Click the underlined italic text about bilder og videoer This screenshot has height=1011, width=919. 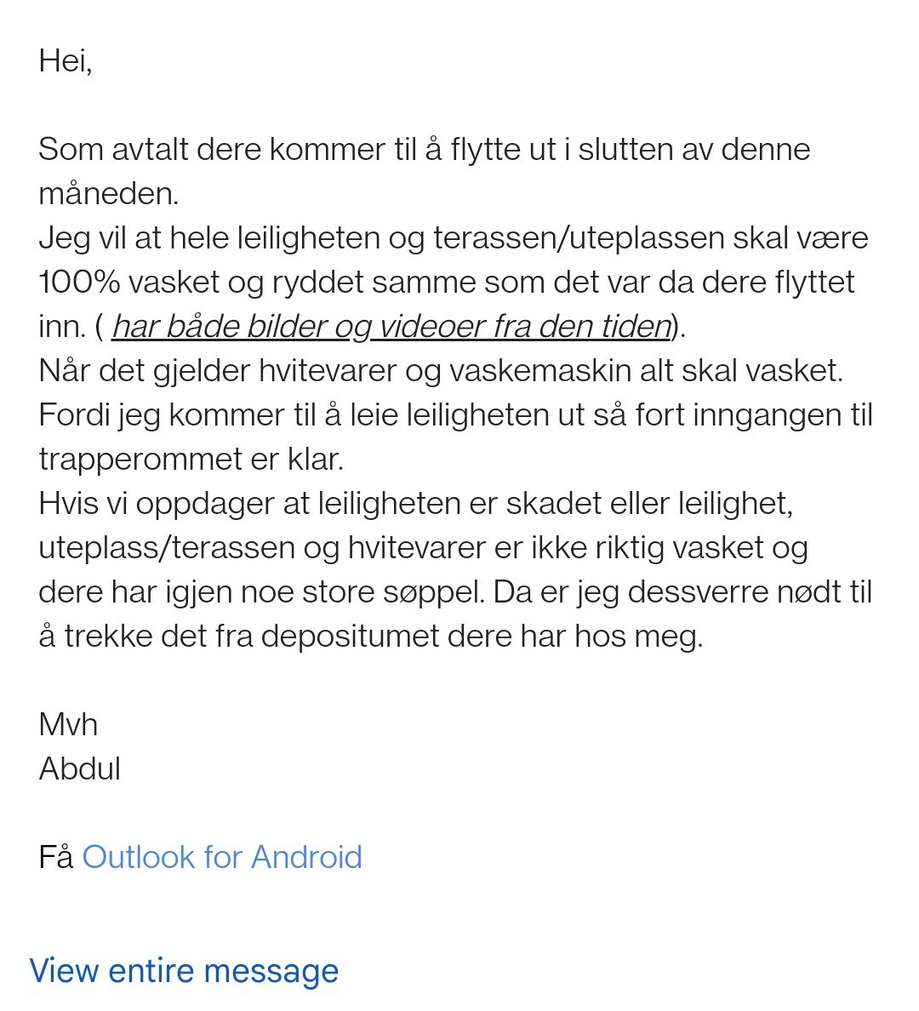click(392, 327)
